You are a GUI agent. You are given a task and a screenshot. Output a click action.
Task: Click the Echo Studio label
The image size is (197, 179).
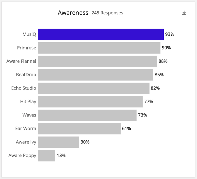(x=24, y=88)
